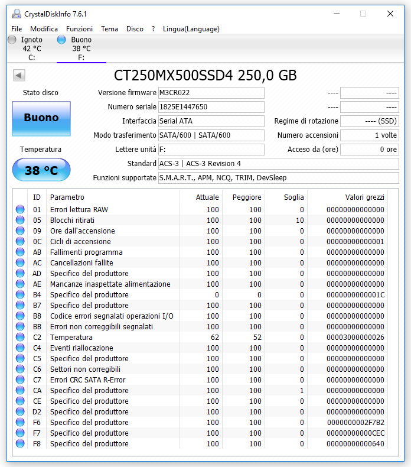Click the 38 °C temperature button

(x=41, y=170)
